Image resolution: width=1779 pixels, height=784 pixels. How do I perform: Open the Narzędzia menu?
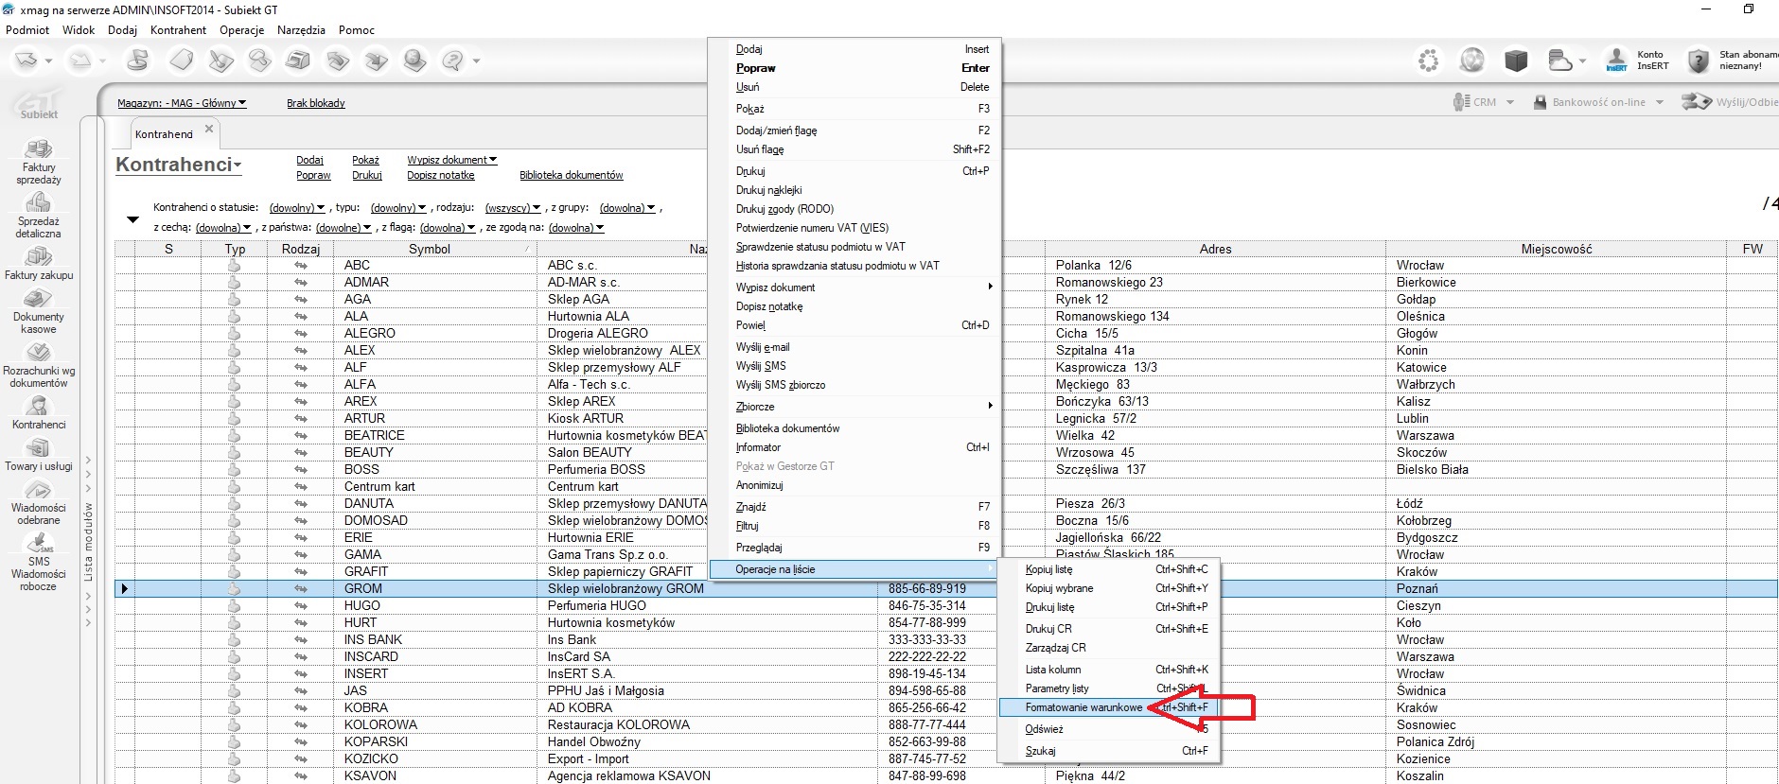coord(301,29)
